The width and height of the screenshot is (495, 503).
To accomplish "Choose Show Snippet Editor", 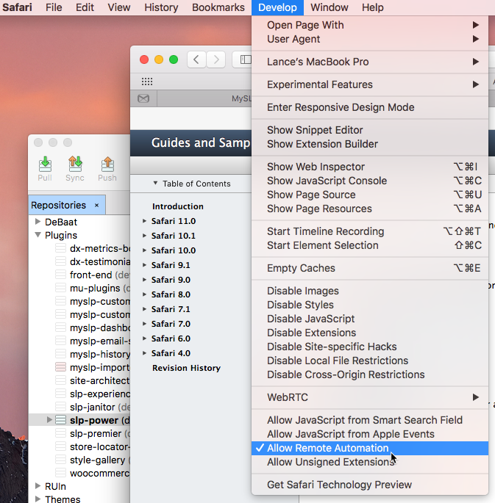I will click(370, 130).
